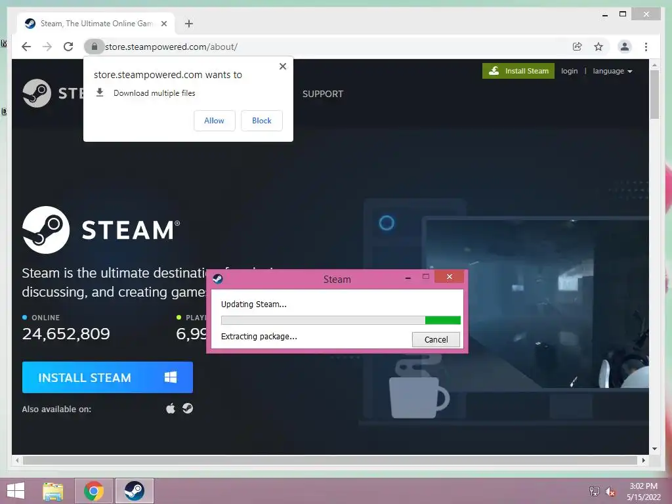Open the login link
672x504 pixels.
(x=569, y=71)
